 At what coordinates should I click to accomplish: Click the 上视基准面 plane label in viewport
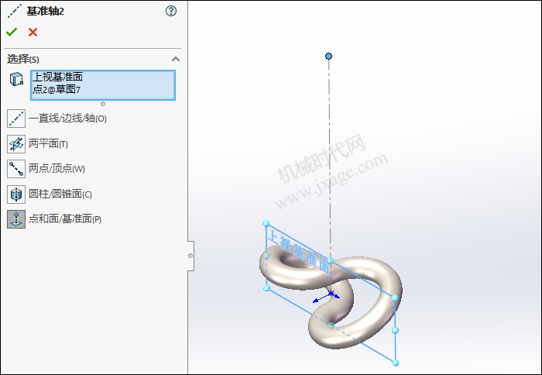(x=298, y=252)
